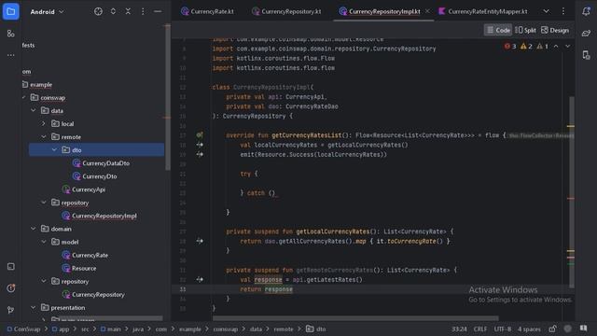Switch to CurrencyRate.kt tab
This screenshot has height=336, width=597.
[x=207, y=11]
